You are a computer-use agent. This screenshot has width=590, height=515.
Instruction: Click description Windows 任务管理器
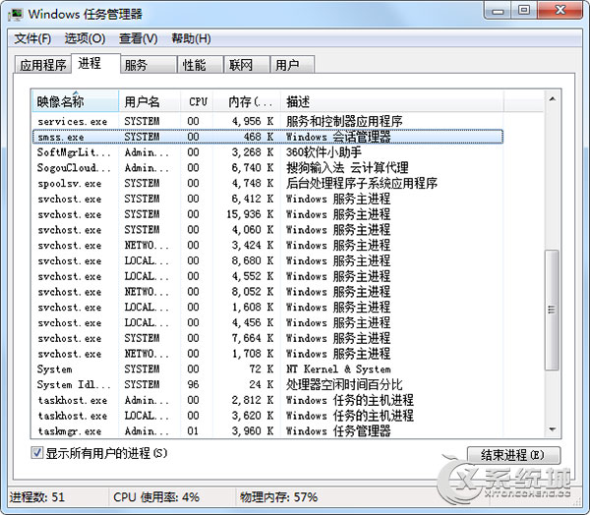(338, 431)
